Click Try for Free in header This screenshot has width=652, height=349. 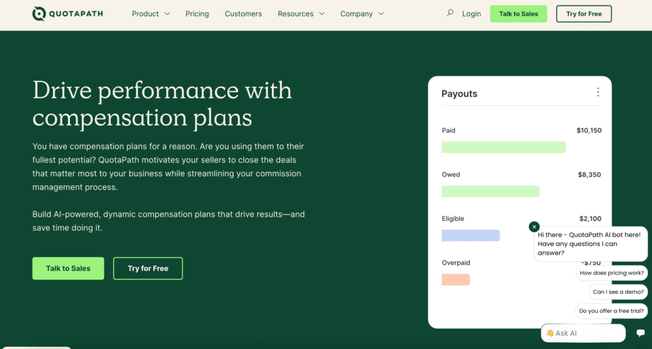pos(584,14)
